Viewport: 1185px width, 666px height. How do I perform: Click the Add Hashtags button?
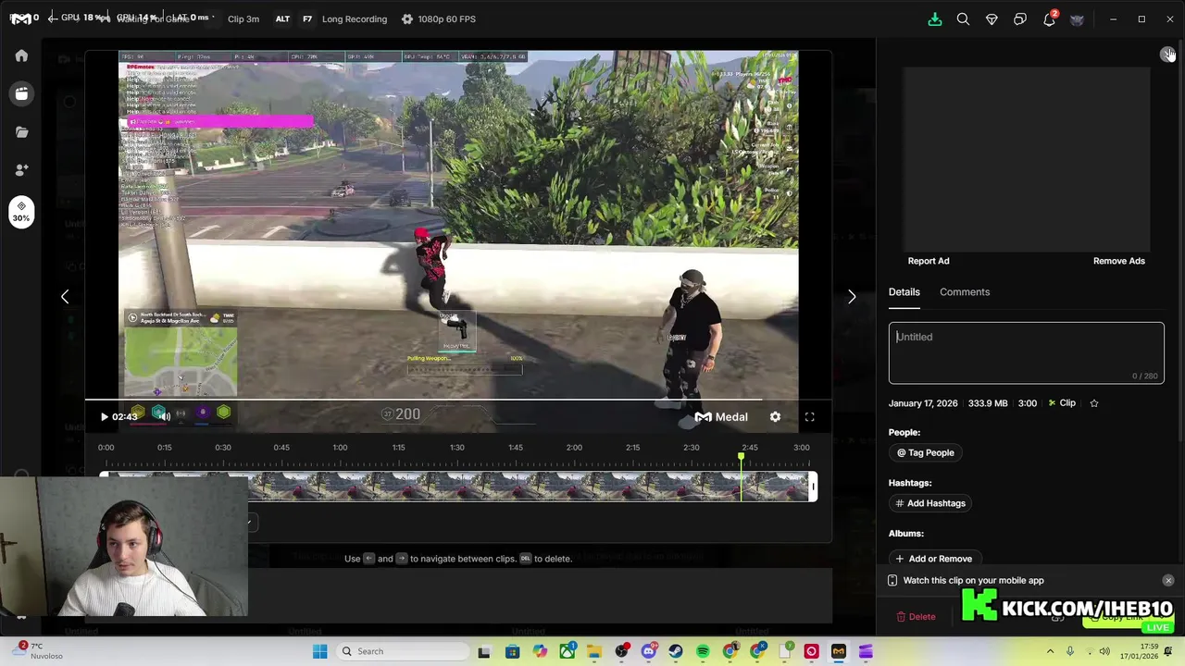click(x=930, y=503)
